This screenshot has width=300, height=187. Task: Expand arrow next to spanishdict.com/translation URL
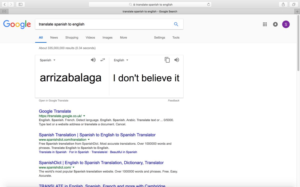tap(88, 140)
